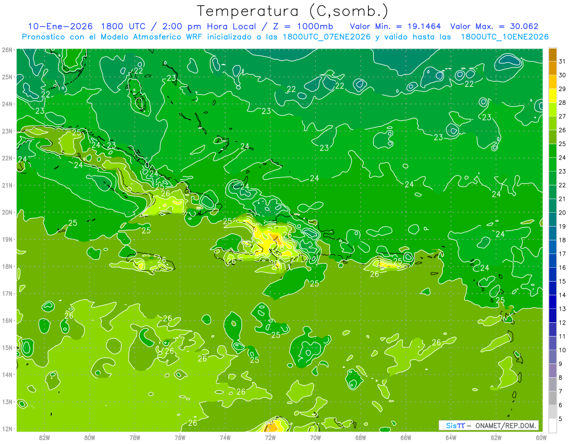Click the "9" label on the color scale

click(x=561, y=364)
